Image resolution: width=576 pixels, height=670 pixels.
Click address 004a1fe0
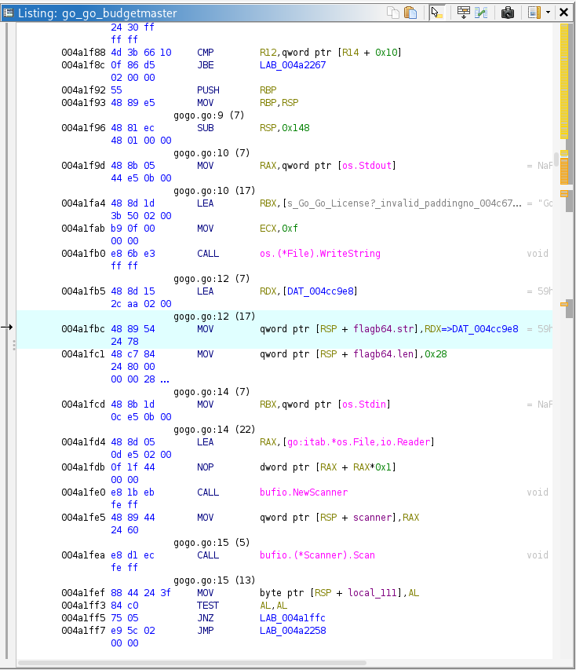click(83, 492)
